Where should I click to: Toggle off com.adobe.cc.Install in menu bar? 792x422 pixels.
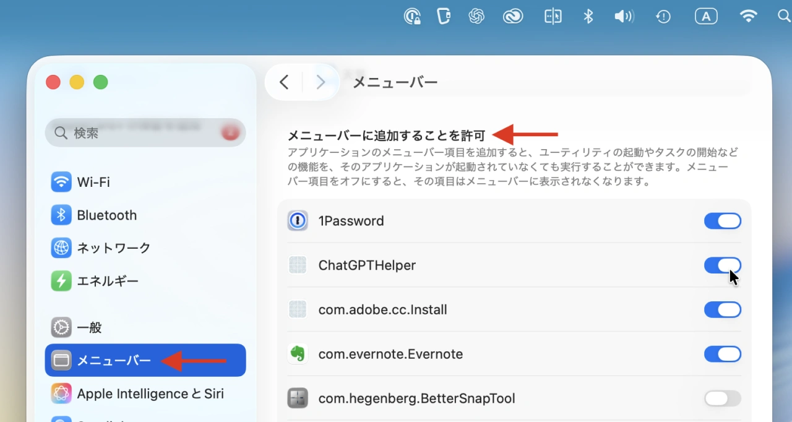click(722, 309)
